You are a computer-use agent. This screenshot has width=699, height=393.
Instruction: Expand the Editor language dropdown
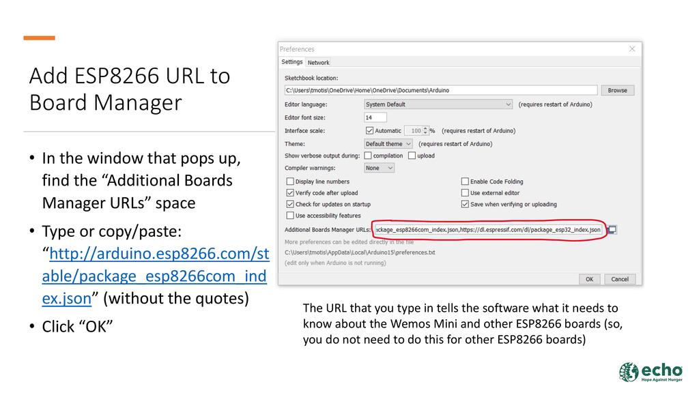(x=438, y=104)
